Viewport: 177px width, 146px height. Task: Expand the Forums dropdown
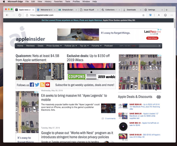tap(96, 46)
